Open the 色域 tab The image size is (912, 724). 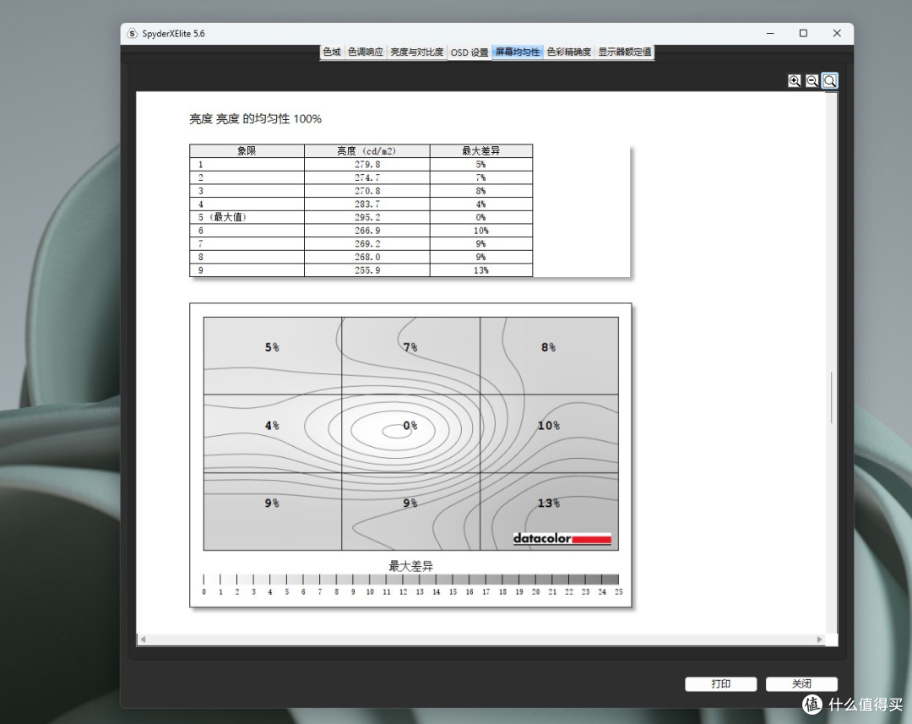pos(332,52)
